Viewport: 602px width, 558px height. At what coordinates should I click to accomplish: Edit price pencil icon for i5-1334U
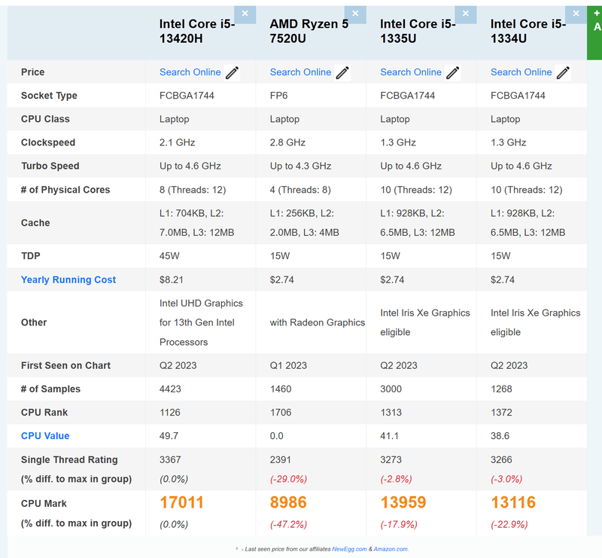click(x=563, y=72)
